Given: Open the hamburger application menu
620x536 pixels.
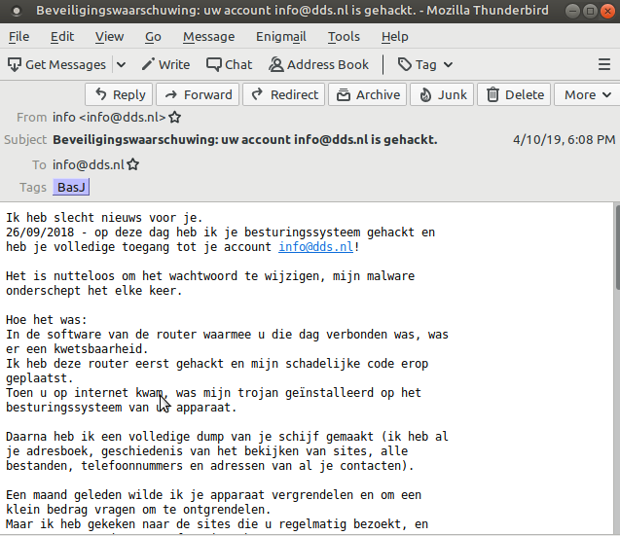Looking at the screenshot, I should [604, 64].
